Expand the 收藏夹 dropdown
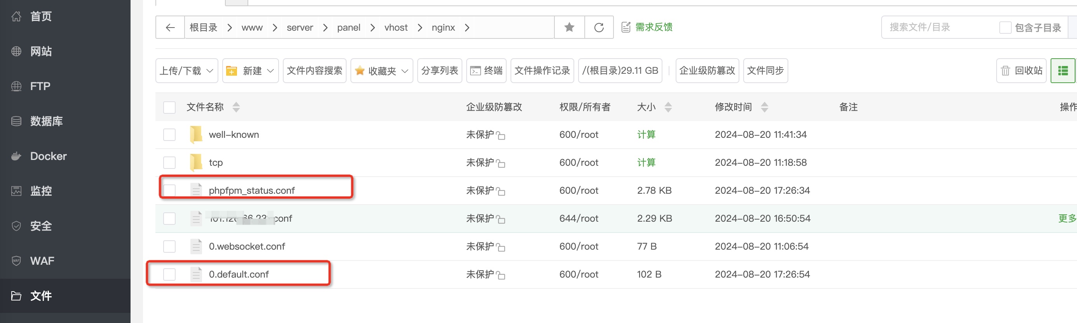Image resolution: width=1077 pixels, height=323 pixels. click(381, 71)
